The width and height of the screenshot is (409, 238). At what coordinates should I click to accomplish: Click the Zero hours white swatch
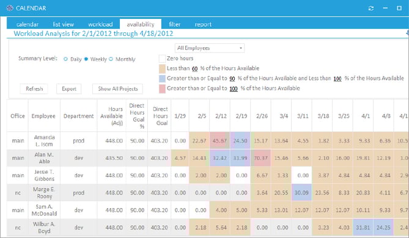click(162, 59)
